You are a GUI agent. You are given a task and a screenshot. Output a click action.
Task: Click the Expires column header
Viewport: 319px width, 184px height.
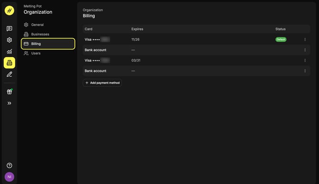[137, 29]
